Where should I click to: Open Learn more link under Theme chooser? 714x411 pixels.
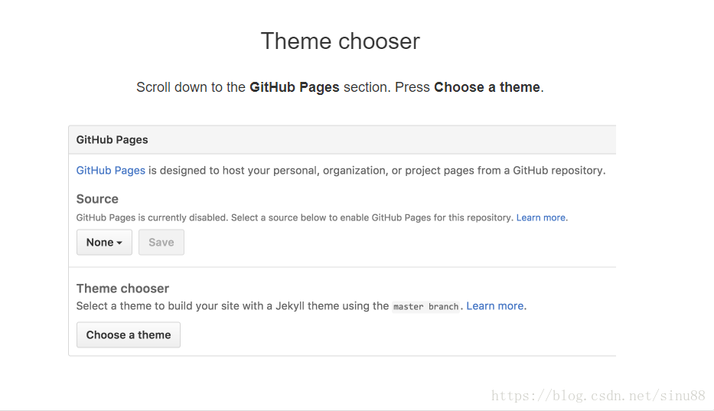tap(495, 306)
